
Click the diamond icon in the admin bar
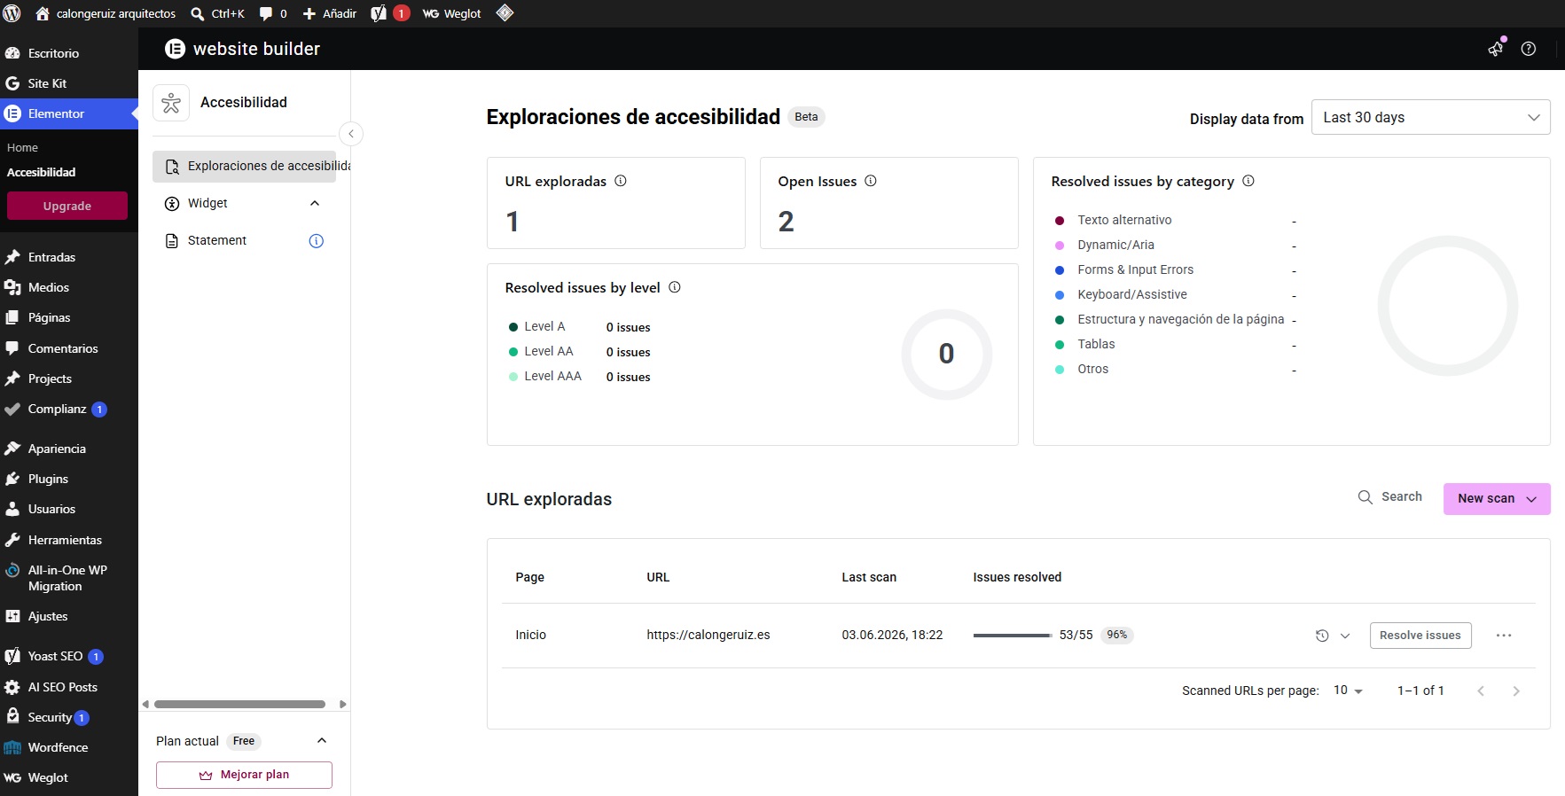pos(505,12)
